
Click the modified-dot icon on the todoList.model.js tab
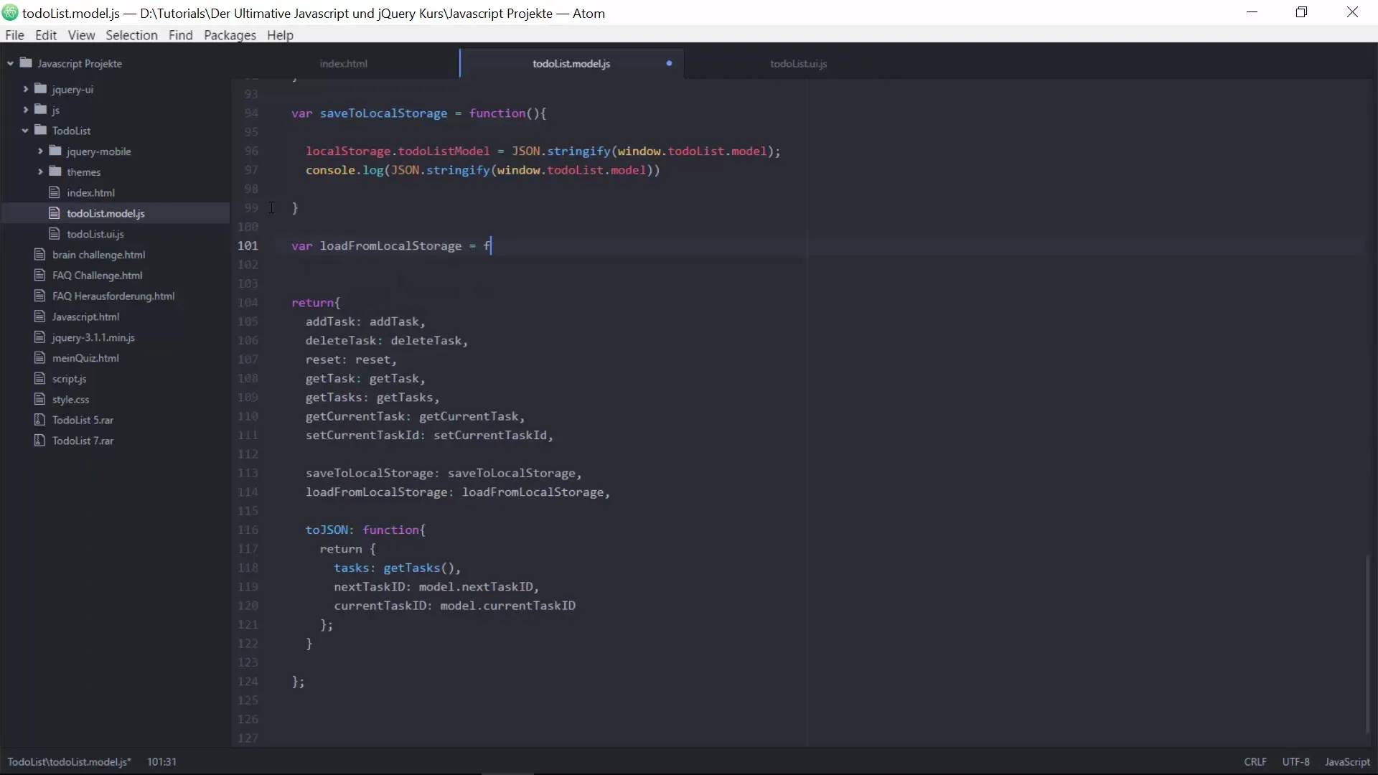tap(669, 63)
